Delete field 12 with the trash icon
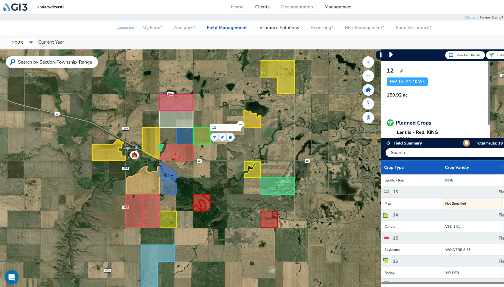 pos(230,137)
